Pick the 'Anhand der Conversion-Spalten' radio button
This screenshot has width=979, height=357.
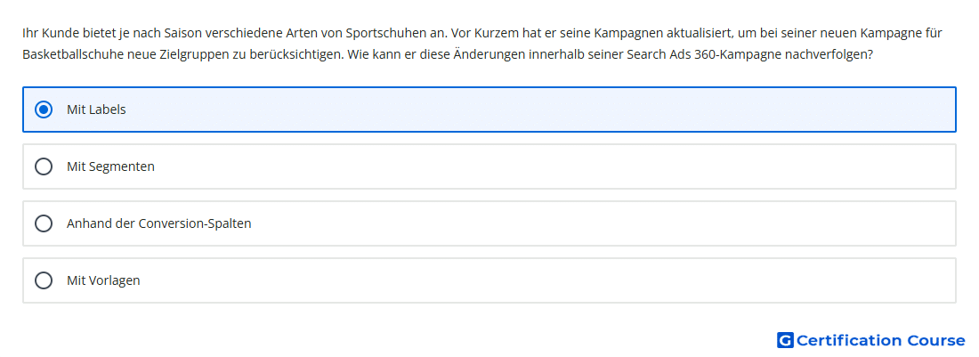click(x=43, y=223)
